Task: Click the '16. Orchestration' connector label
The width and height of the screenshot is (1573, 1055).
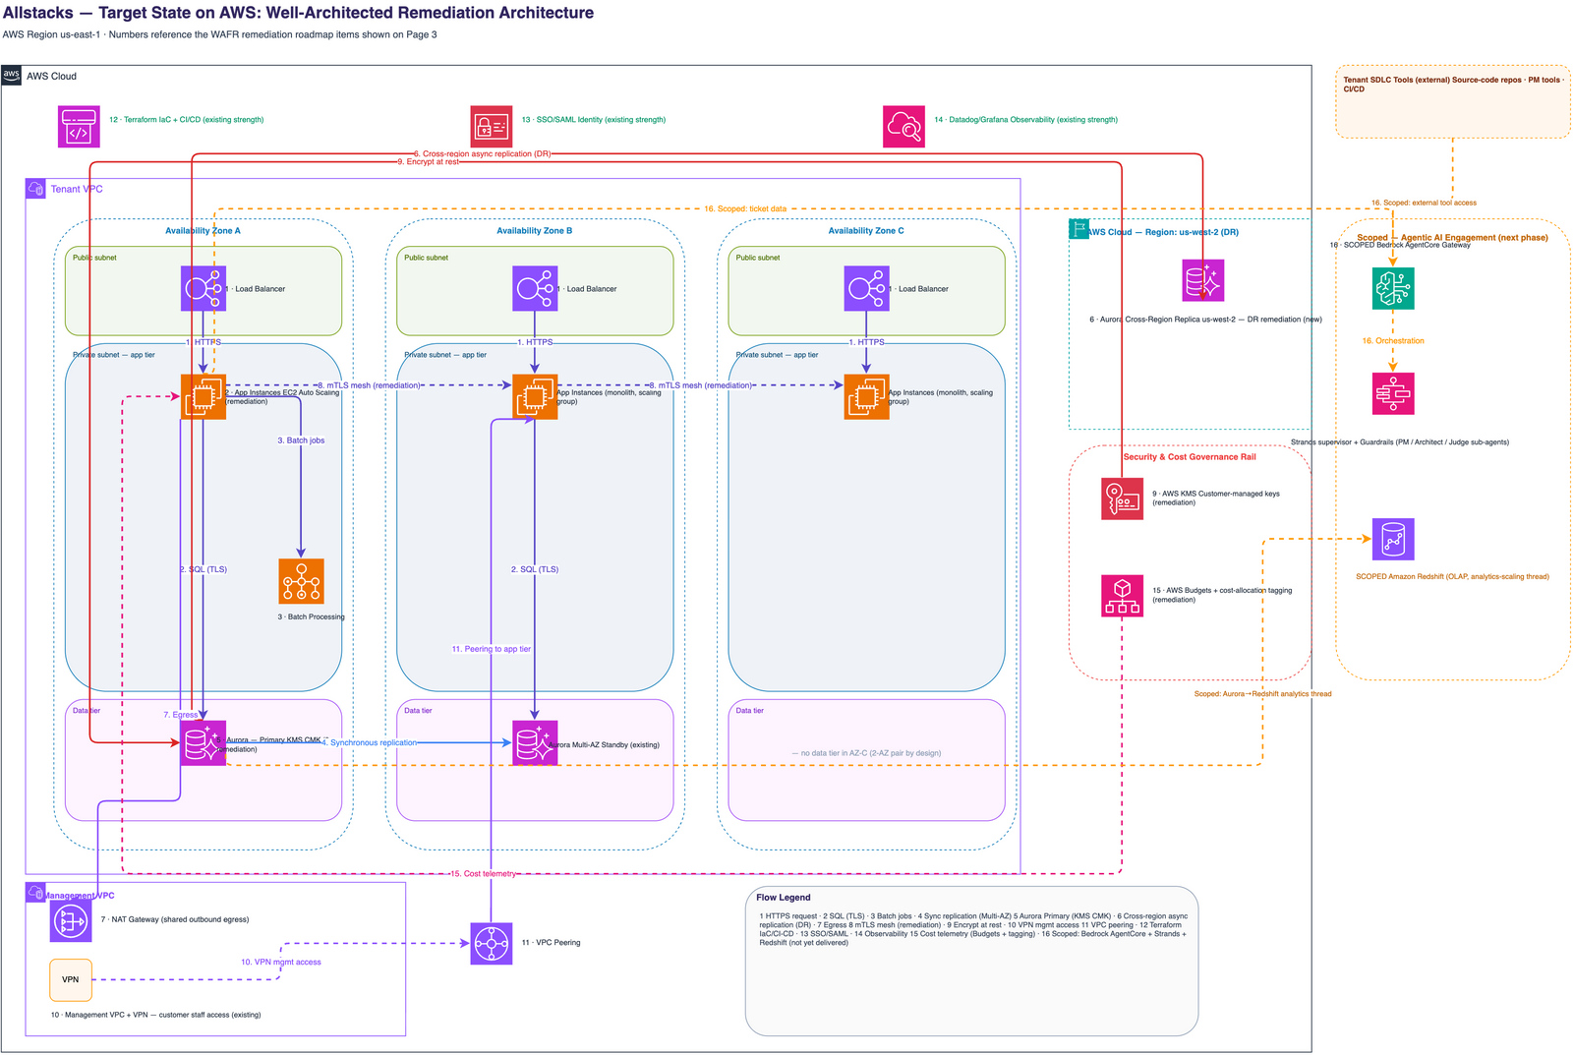Action: (1393, 341)
